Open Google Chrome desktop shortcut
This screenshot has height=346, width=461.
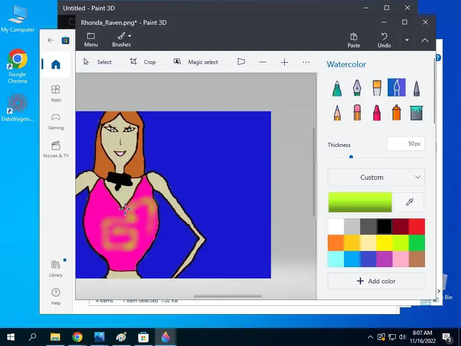click(x=18, y=67)
